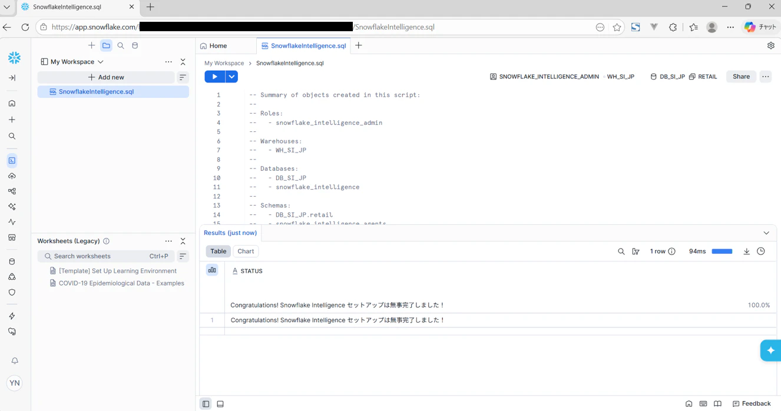
Task: Open the Governance shield icon in the sidebar
Action: [12, 292]
